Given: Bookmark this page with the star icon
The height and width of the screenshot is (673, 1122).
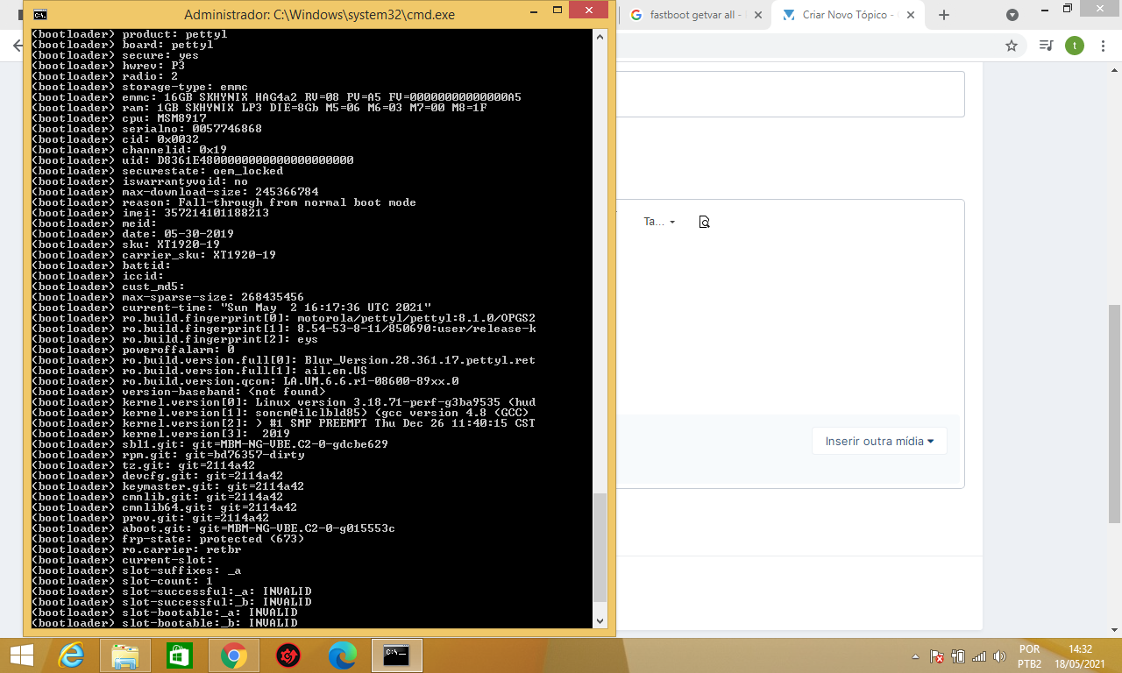Looking at the screenshot, I should pyautogui.click(x=1012, y=46).
